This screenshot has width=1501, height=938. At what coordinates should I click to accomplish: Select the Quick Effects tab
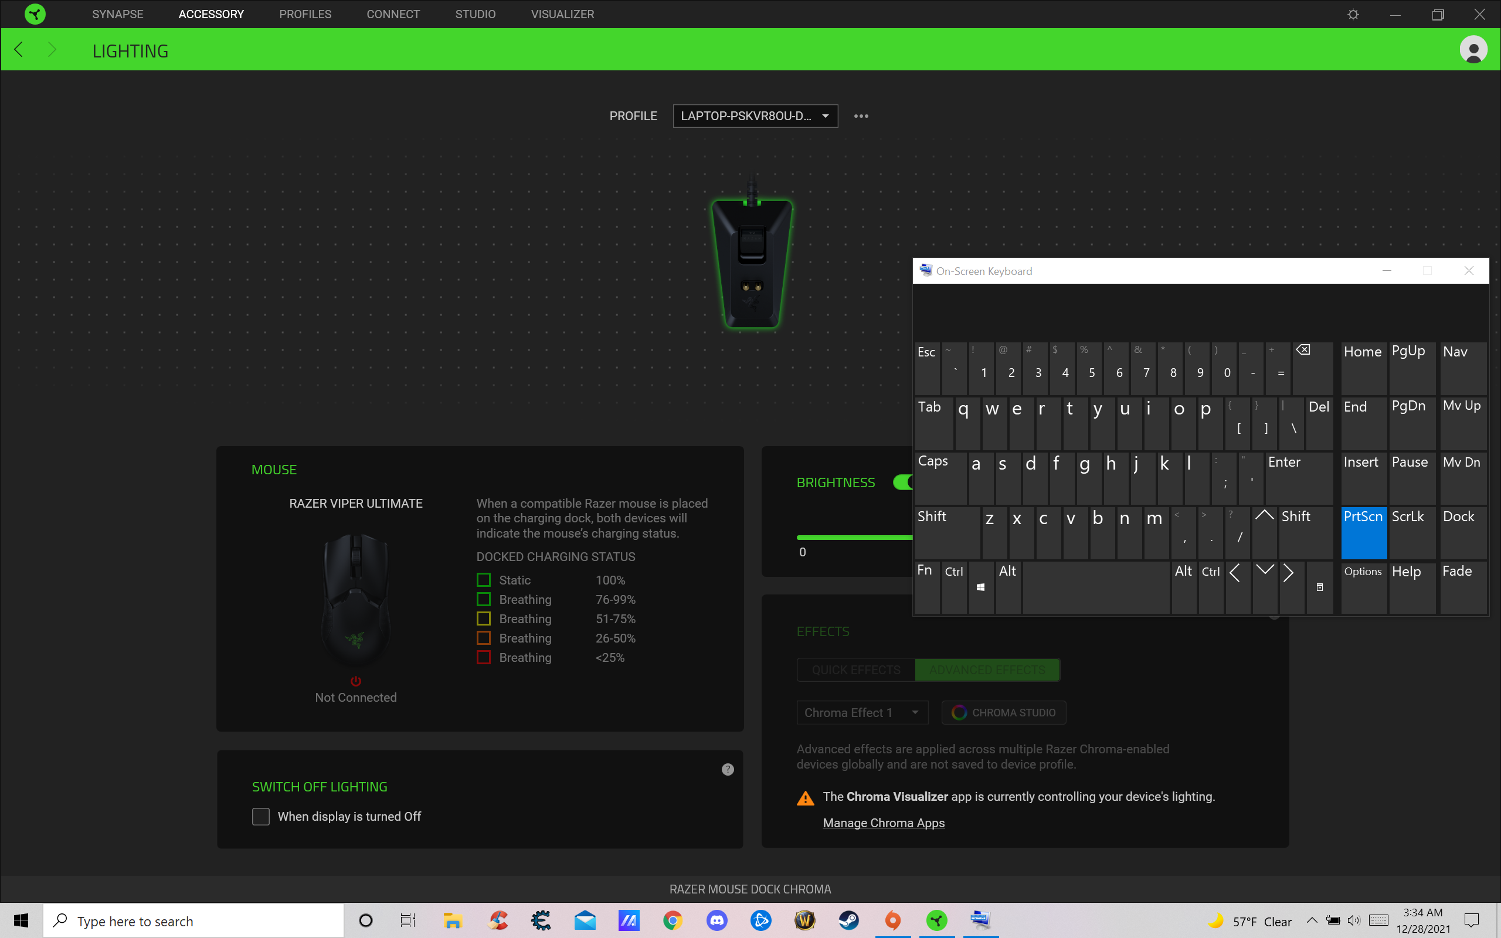856,669
